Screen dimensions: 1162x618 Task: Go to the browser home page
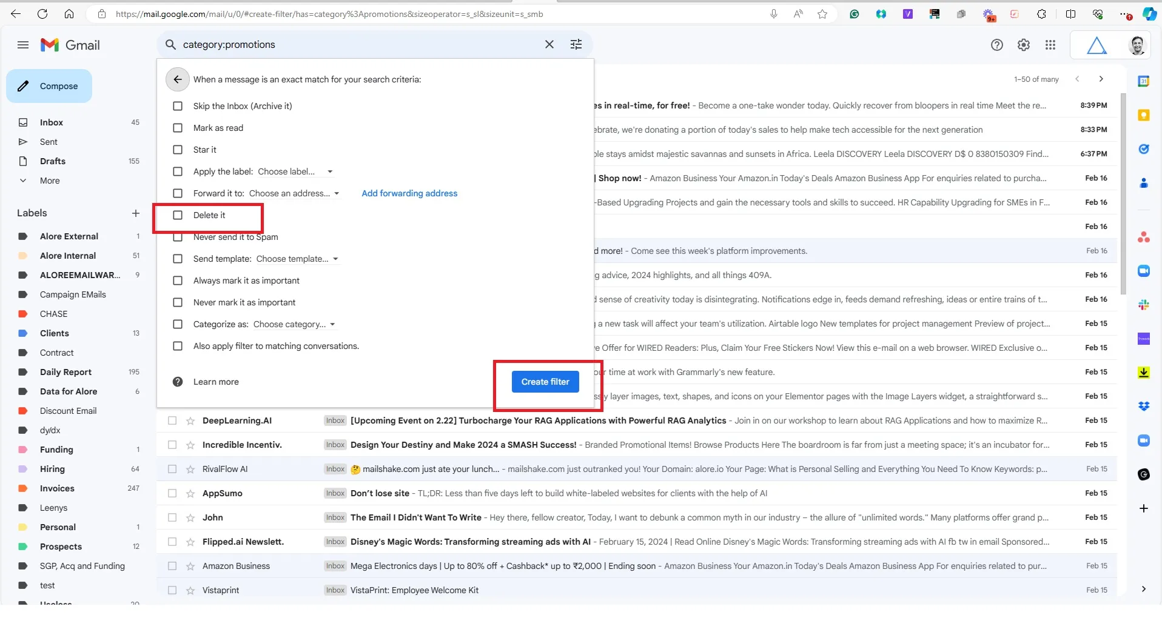(69, 14)
